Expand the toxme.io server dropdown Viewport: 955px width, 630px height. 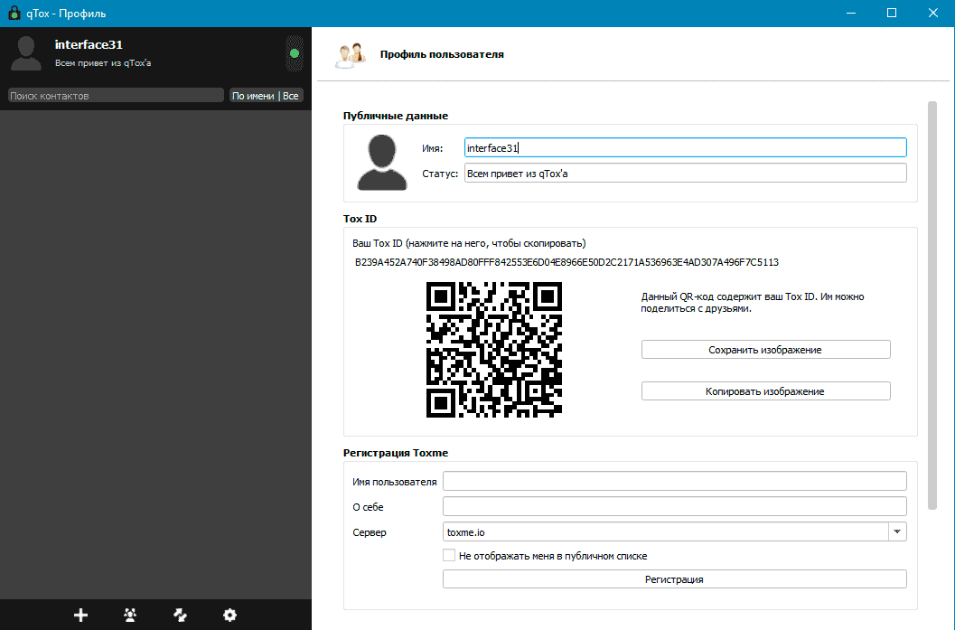pyautogui.click(x=897, y=532)
